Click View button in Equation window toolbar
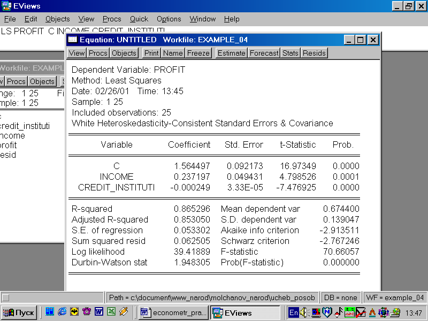Viewport: 428px width, 321px height. (x=77, y=53)
